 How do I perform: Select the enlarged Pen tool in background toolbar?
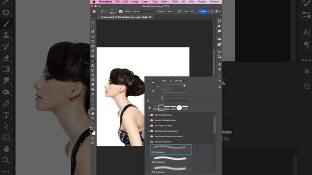[6, 104]
